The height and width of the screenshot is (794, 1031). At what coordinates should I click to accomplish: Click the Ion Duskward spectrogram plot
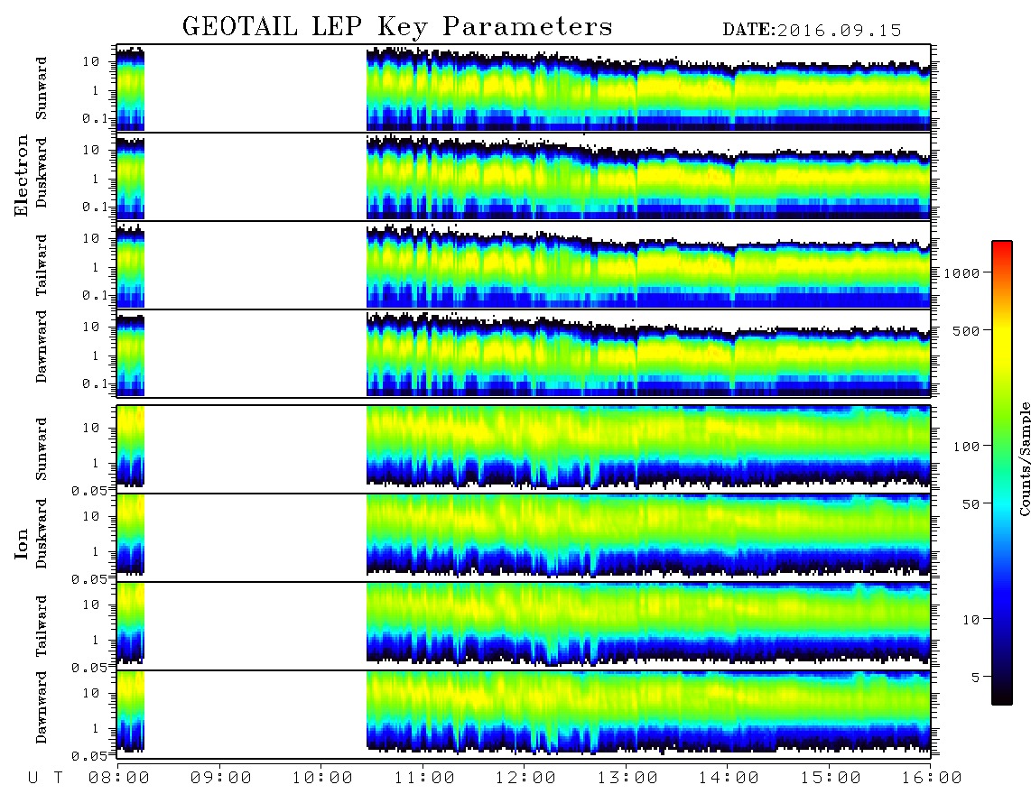(x=524, y=538)
